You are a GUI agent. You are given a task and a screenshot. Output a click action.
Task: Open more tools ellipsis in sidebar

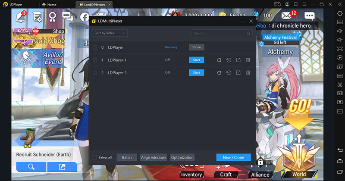pyautogui.click(x=340, y=111)
